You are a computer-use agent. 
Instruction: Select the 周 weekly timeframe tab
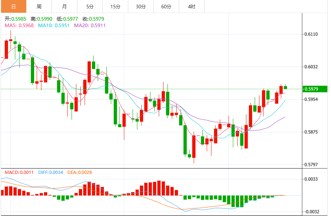pos(39,7)
